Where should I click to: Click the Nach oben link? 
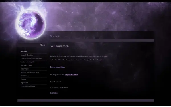(x=54, y=93)
